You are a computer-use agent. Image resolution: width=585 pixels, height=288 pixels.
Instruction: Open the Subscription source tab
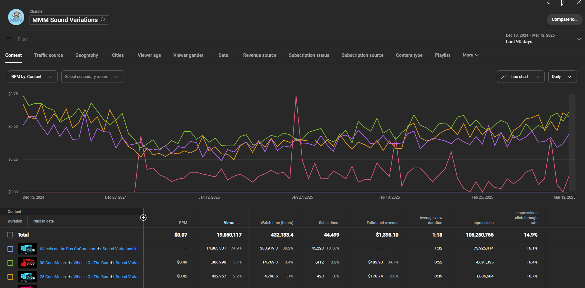tap(362, 55)
